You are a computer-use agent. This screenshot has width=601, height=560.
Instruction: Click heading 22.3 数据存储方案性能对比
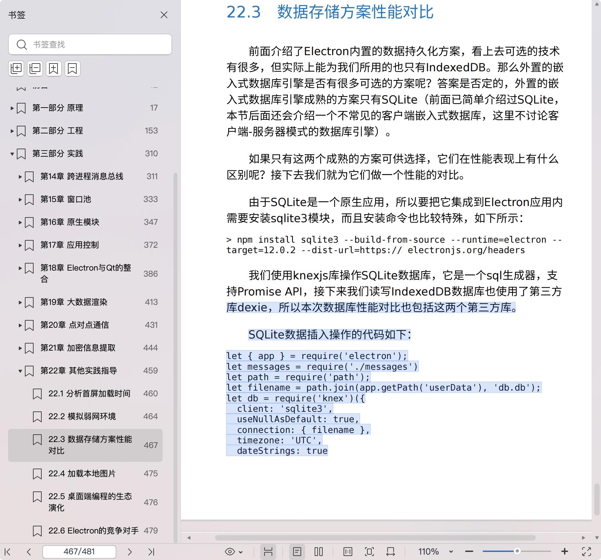pos(330,12)
